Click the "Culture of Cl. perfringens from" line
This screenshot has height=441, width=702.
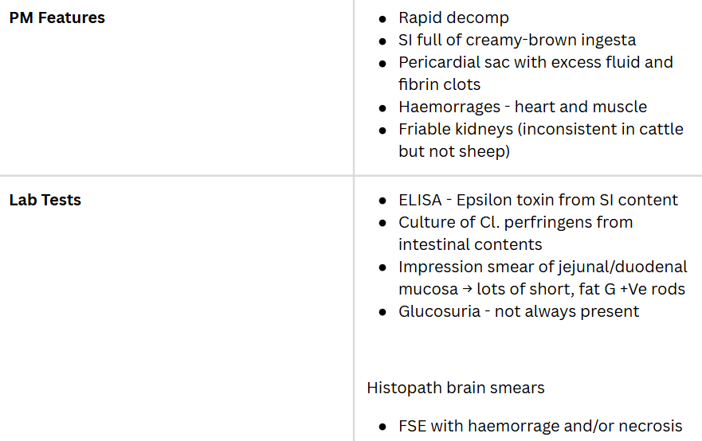click(x=516, y=222)
